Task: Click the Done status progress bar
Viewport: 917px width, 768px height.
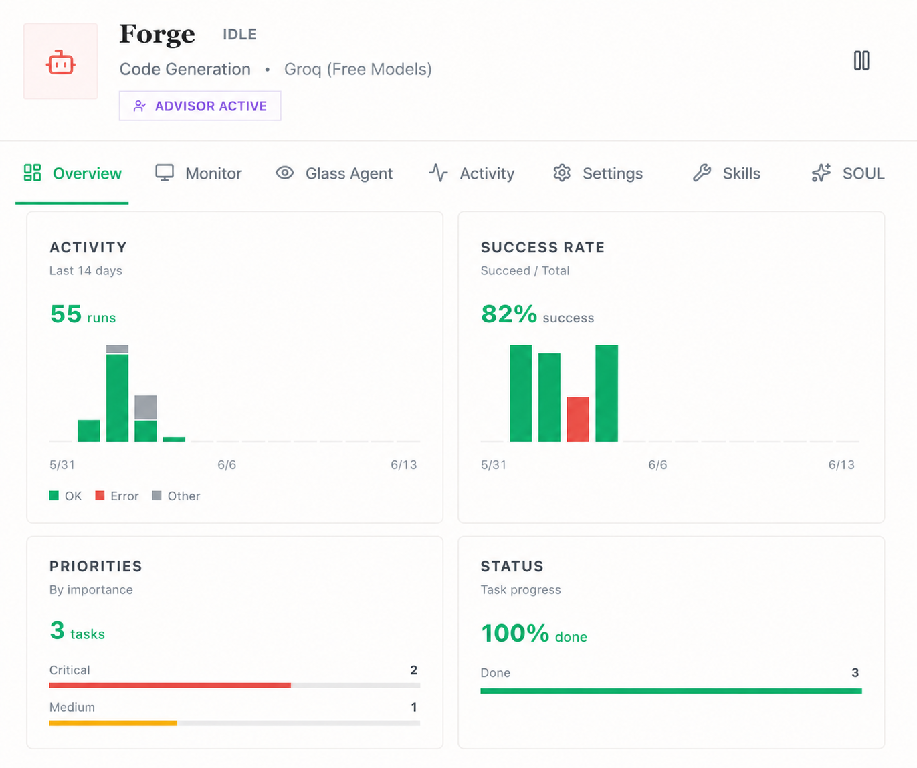Action: [x=671, y=691]
